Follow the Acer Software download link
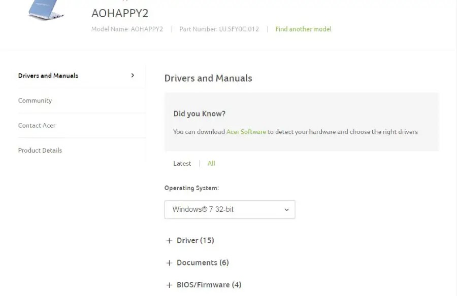This screenshot has width=457, height=296. coord(246,132)
